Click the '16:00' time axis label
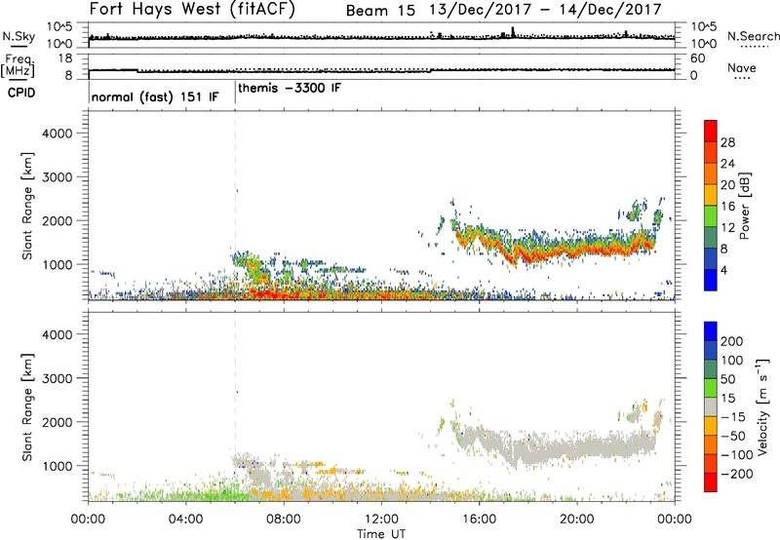This screenshot has width=780, height=540. click(479, 520)
